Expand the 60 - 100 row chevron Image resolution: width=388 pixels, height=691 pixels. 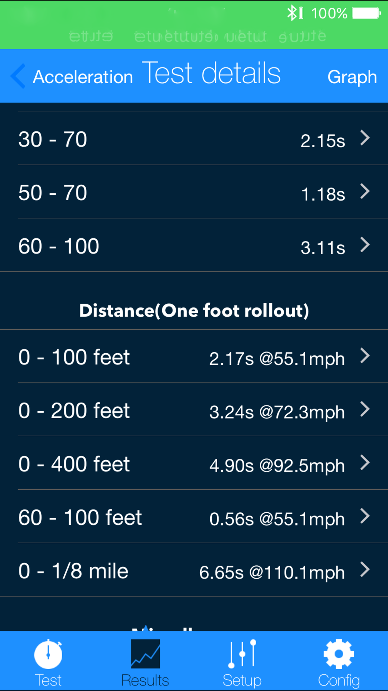tap(365, 245)
